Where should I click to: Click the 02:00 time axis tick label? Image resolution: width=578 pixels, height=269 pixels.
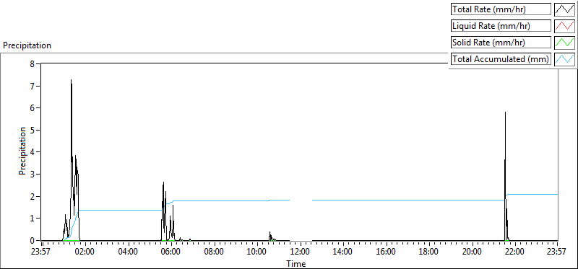[85, 252]
